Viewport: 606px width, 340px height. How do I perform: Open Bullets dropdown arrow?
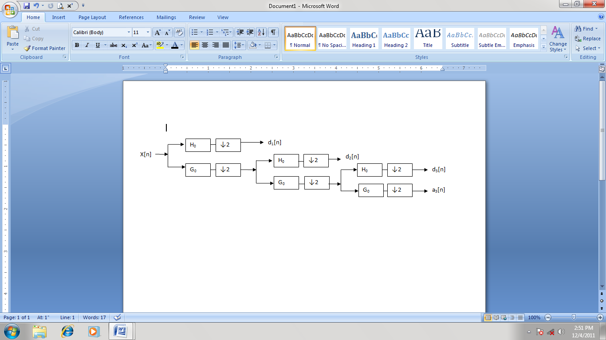(x=201, y=32)
